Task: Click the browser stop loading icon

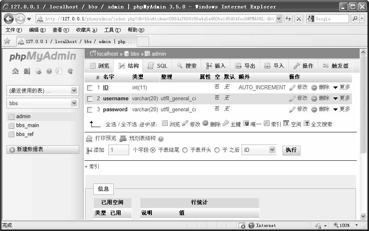Action: tap(299, 19)
